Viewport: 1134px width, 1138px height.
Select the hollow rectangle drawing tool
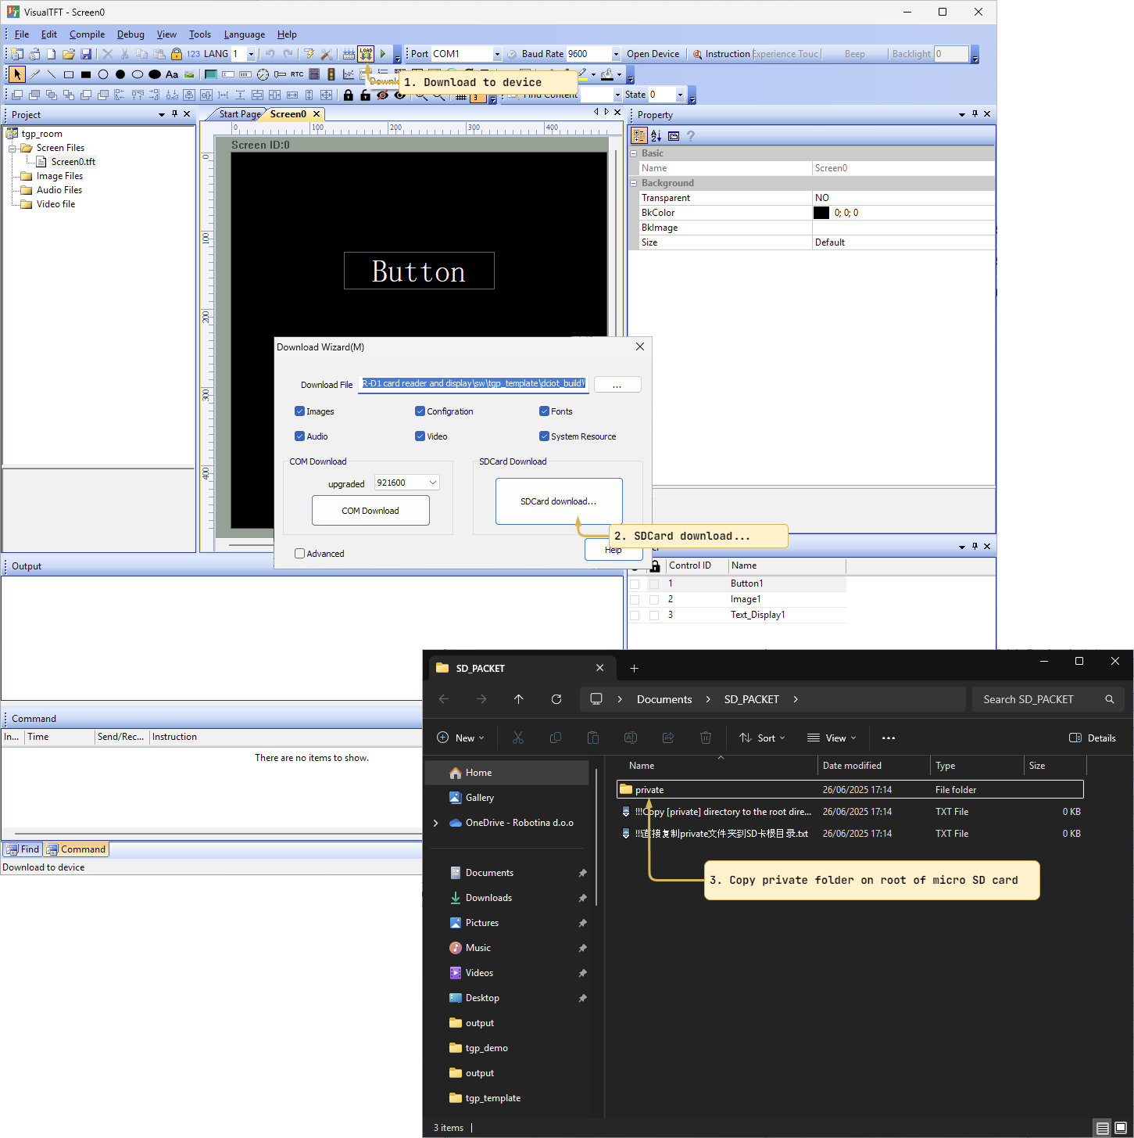pos(69,75)
